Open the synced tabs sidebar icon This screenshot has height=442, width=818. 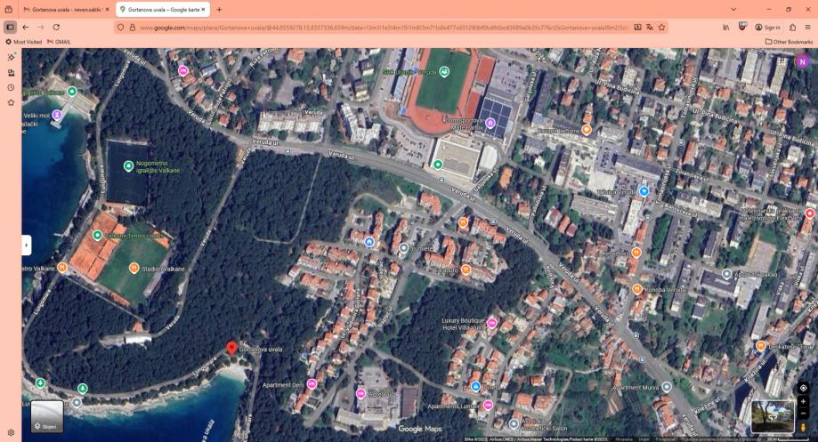pos(11,72)
